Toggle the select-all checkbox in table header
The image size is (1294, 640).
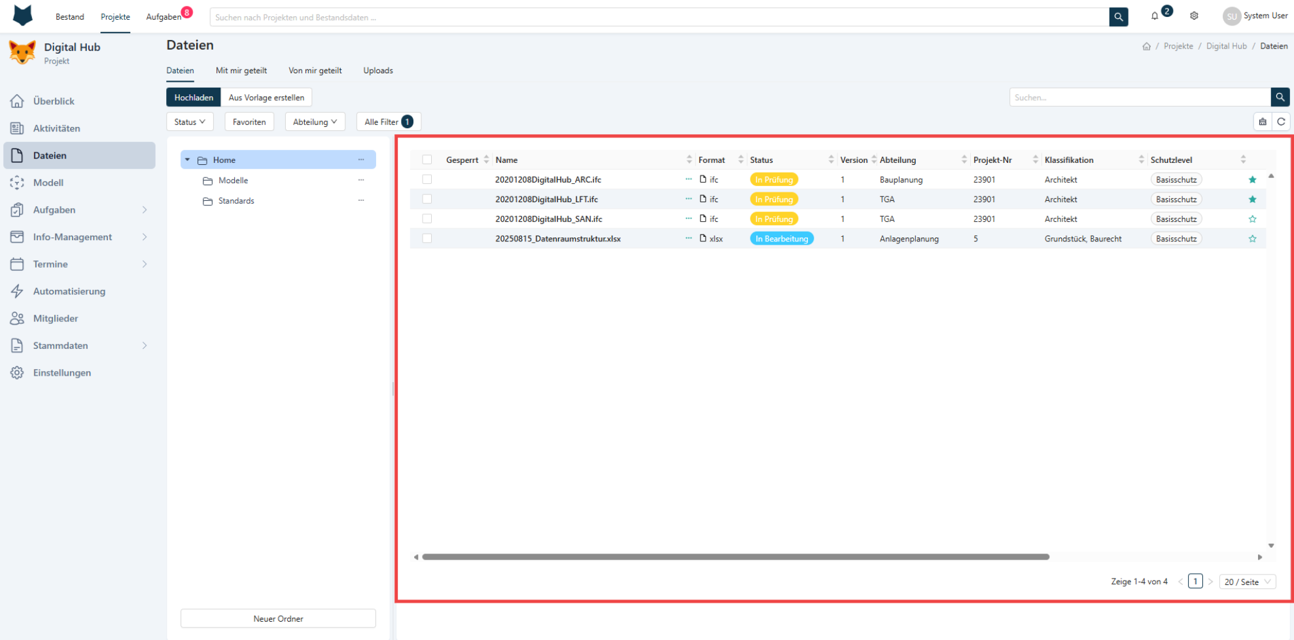427,160
